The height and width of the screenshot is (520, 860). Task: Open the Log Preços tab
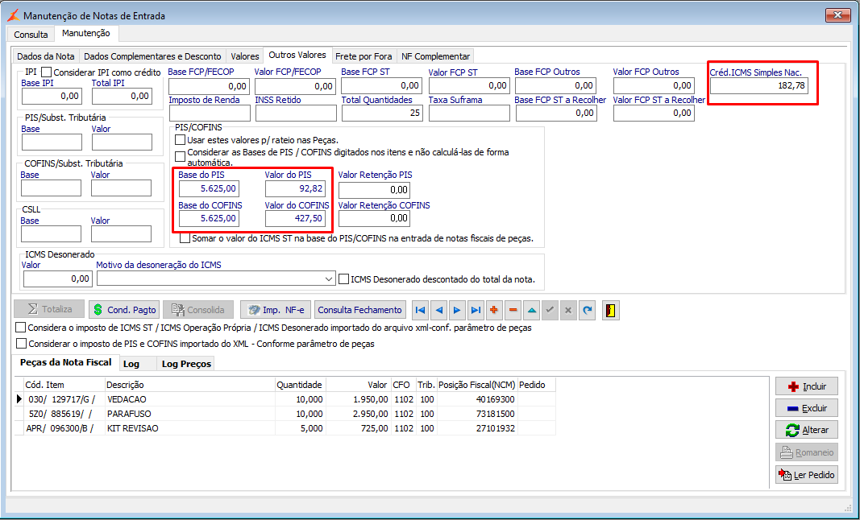tap(186, 364)
